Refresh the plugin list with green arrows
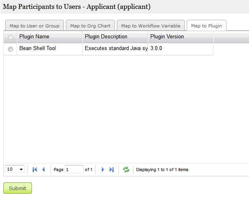Viewport: 249px width, 199px height. (x=126, y=170)
